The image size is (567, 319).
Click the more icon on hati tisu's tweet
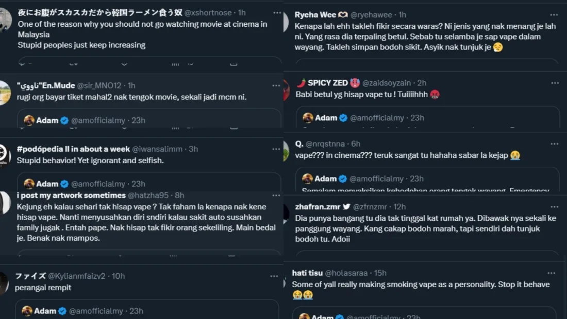pos(552,273)
